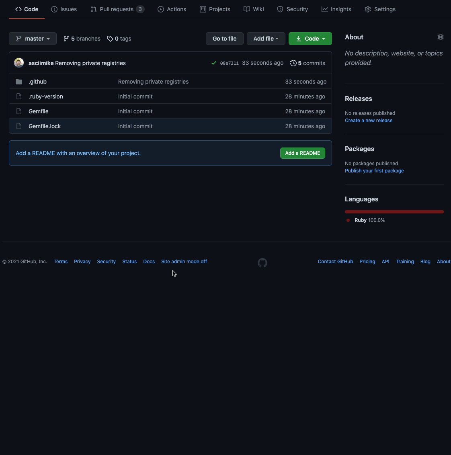Viewport: 451px width, 455px height.
Task: Click the About section gear icon
Action: point(440,37)
